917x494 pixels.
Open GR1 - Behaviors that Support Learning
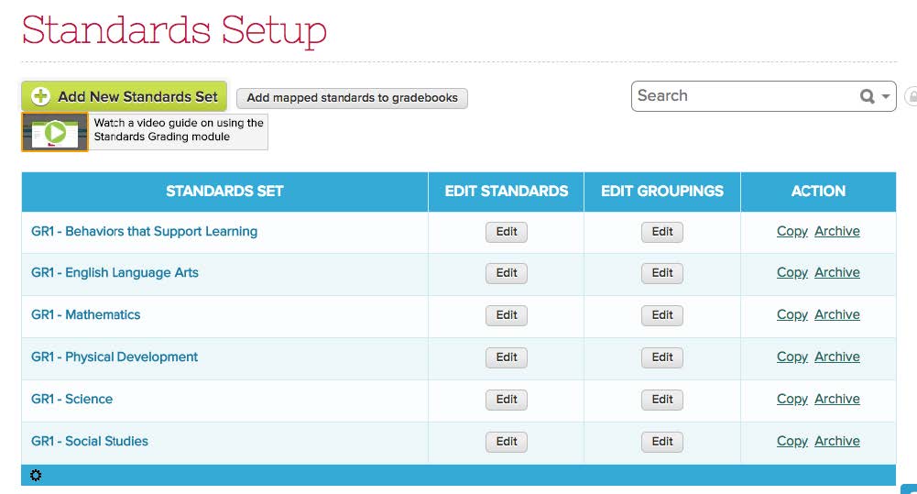[144, 231]
